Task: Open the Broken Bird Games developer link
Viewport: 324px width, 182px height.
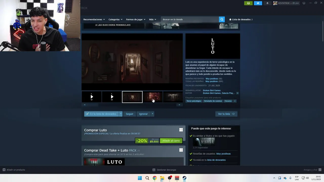Action: click(x=212, y=90)
